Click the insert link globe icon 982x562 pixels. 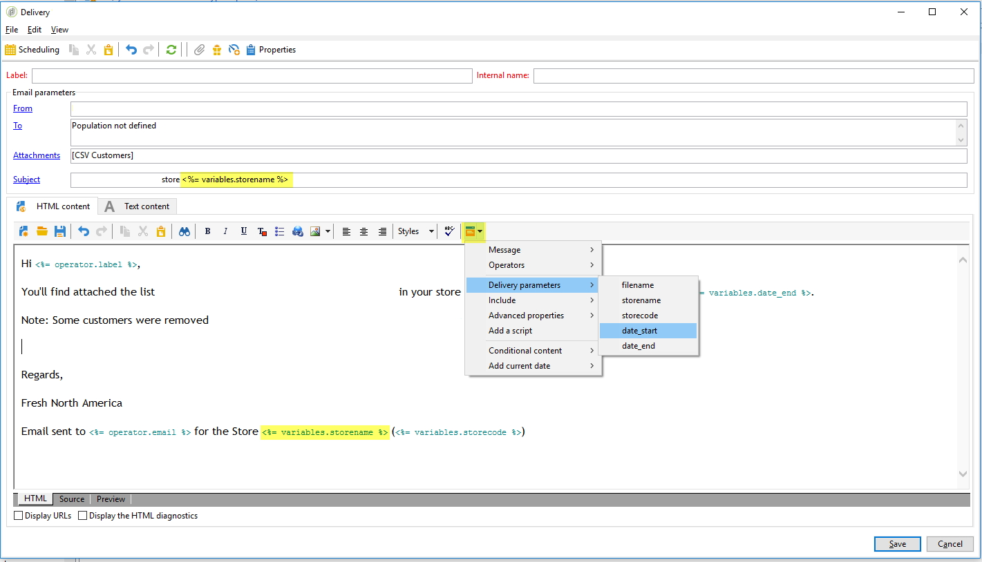coord(298,232)
